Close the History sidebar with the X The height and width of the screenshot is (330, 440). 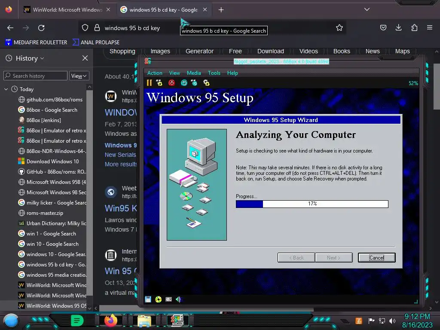tap(85, 58)
